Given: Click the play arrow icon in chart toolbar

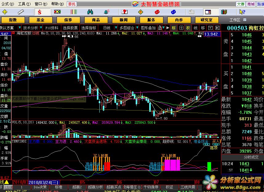Looking at the screenshot, I should [x=168, y=28].
